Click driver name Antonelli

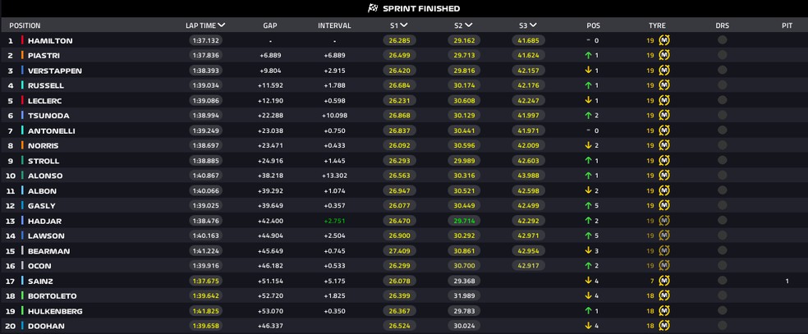coord(50,130)
